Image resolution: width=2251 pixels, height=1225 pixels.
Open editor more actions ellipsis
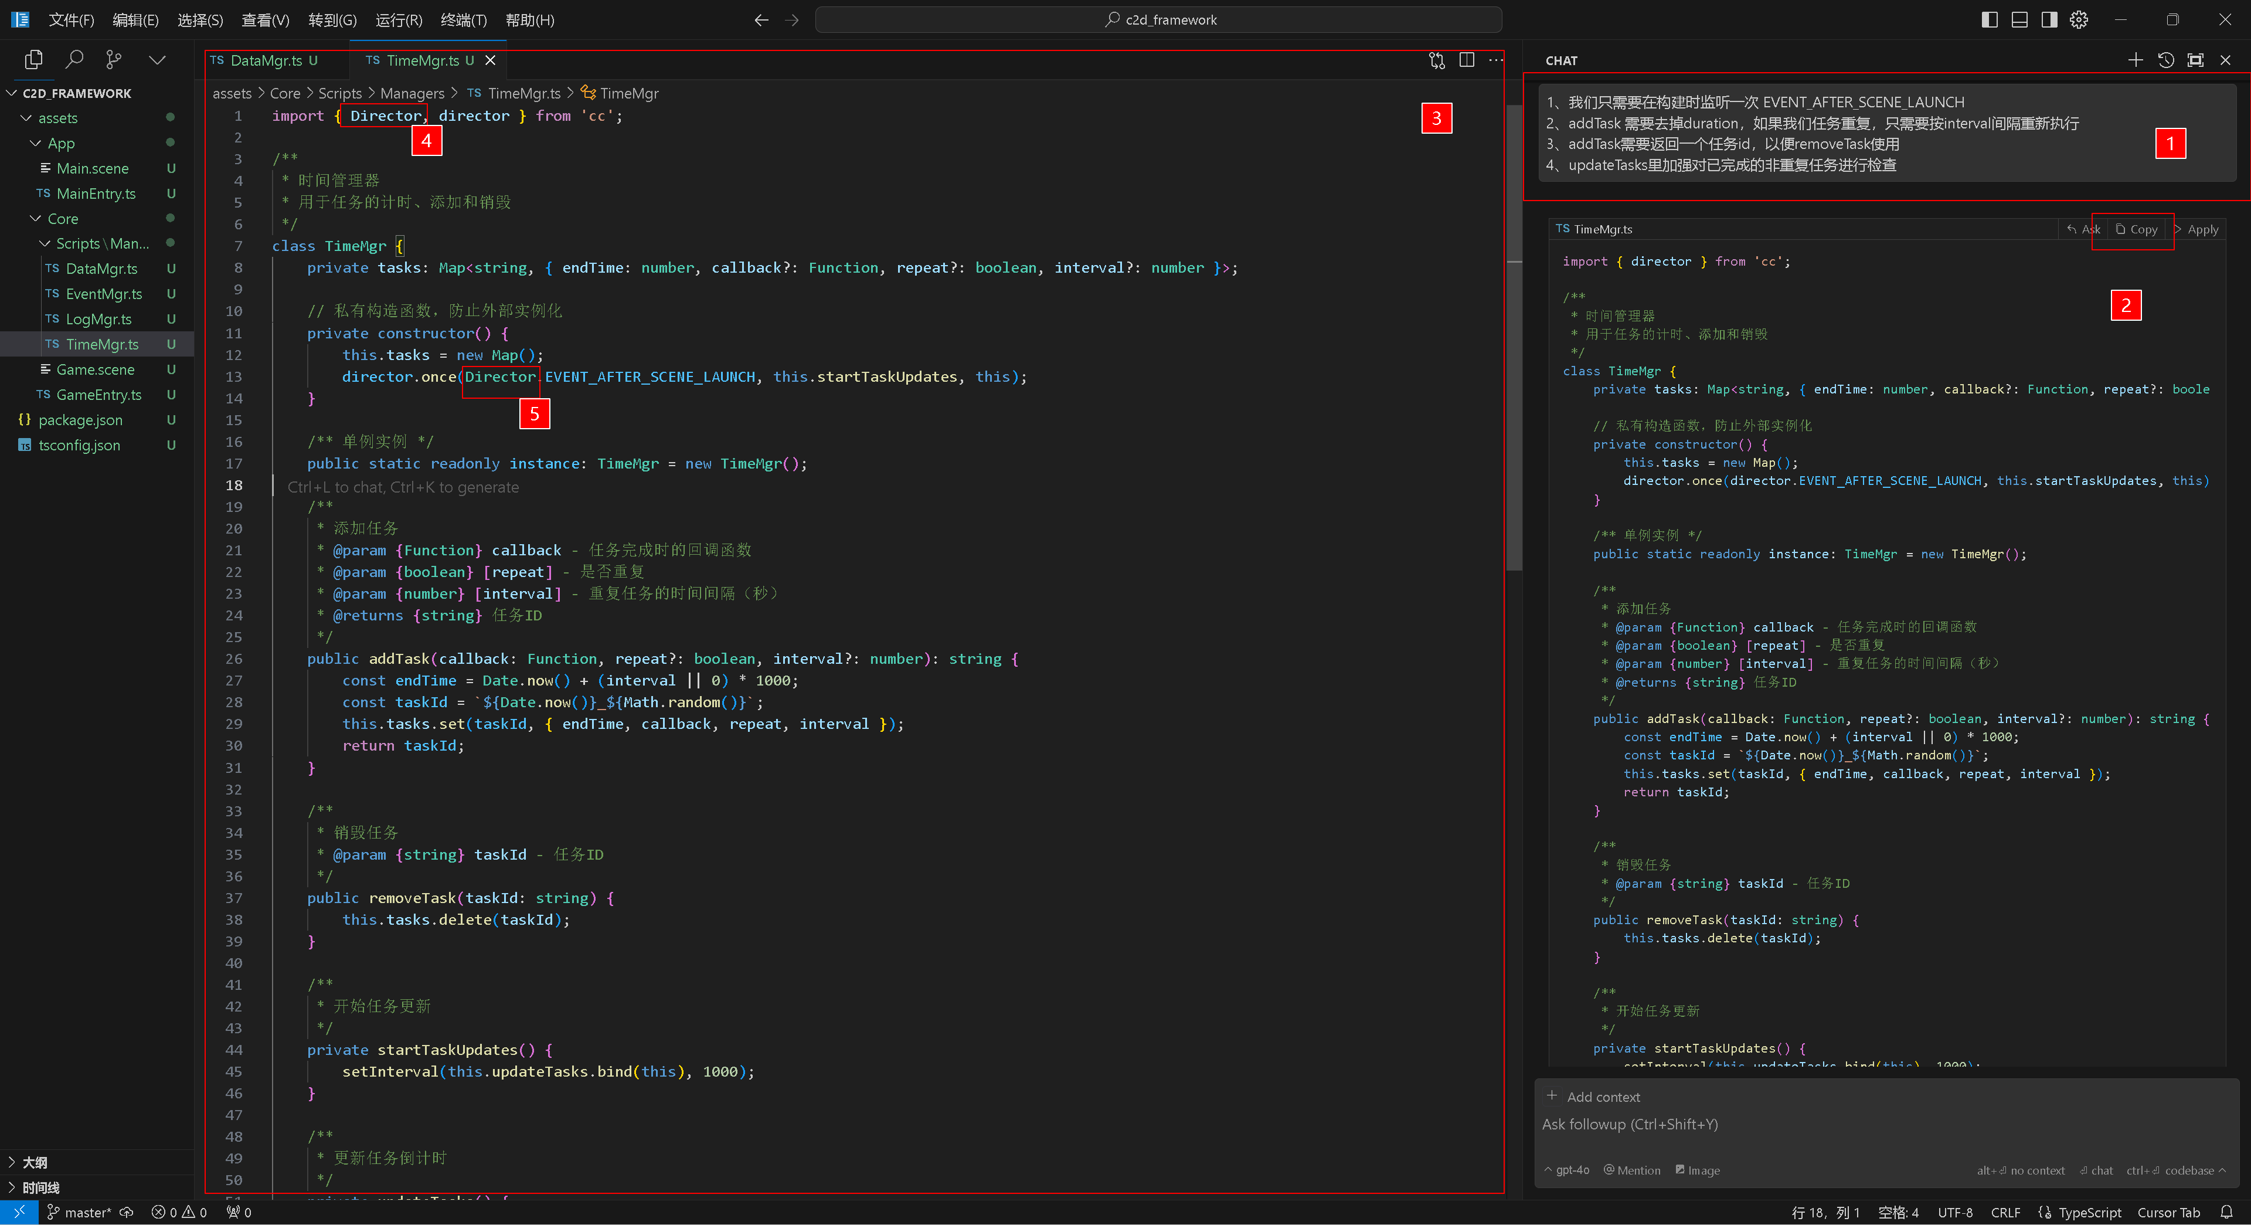1495,60
